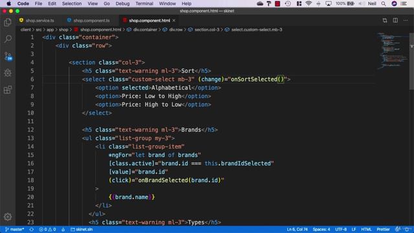Open the Search view in activity bar
The width and height of the screenshot is (414, 233).
click(8, 39)
